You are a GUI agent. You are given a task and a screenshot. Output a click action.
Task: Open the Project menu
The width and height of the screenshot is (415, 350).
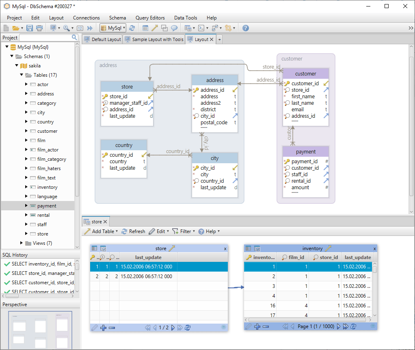(14, 18)
